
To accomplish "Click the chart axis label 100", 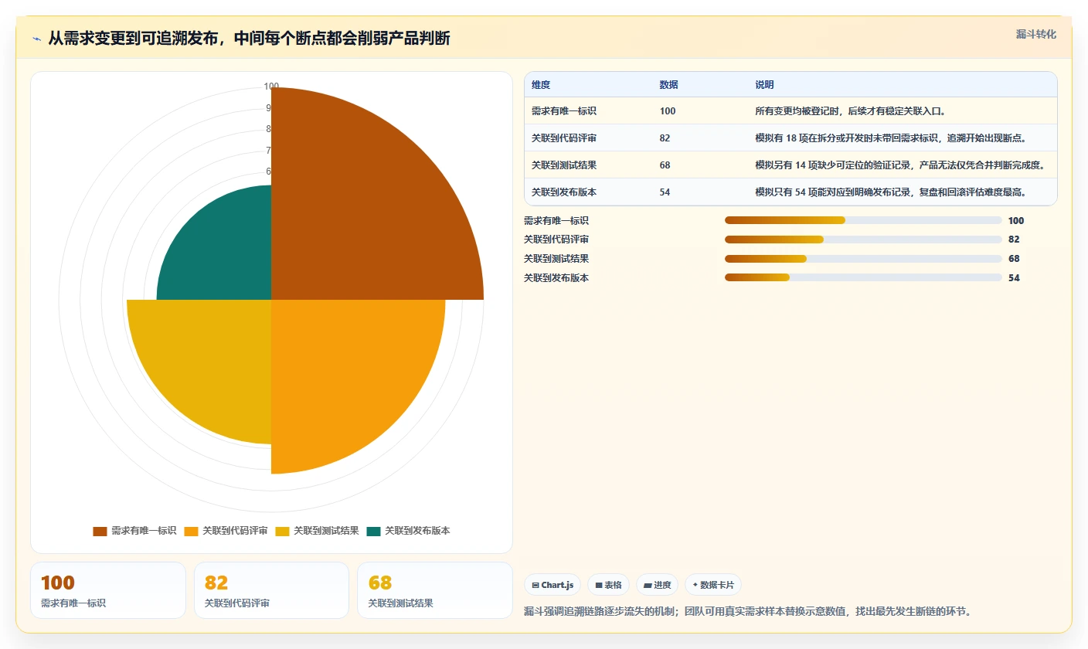I will point(271,87).
